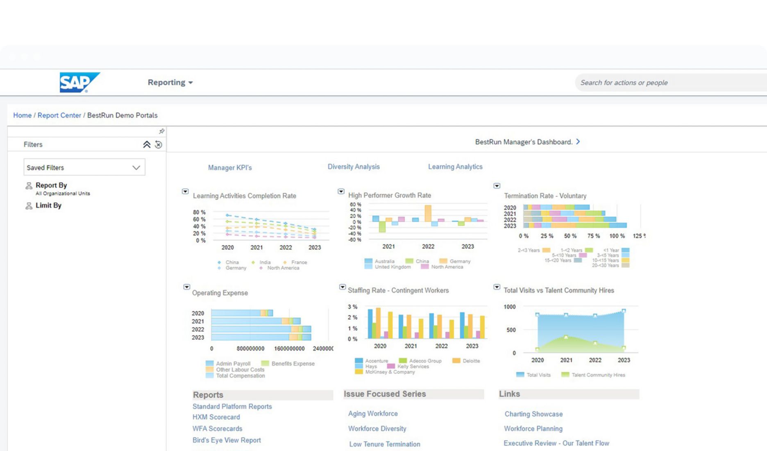Pin the Filters panel
Image resolution: width=767 pixels, height=451 pixels.
(x=161, y=131)
